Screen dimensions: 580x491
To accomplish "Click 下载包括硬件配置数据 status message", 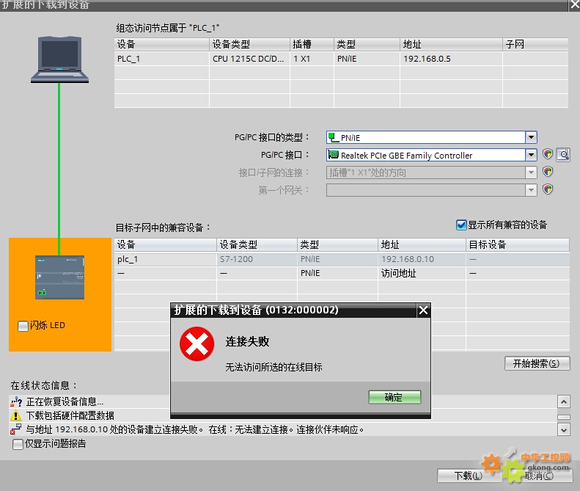I will (70, 415).
